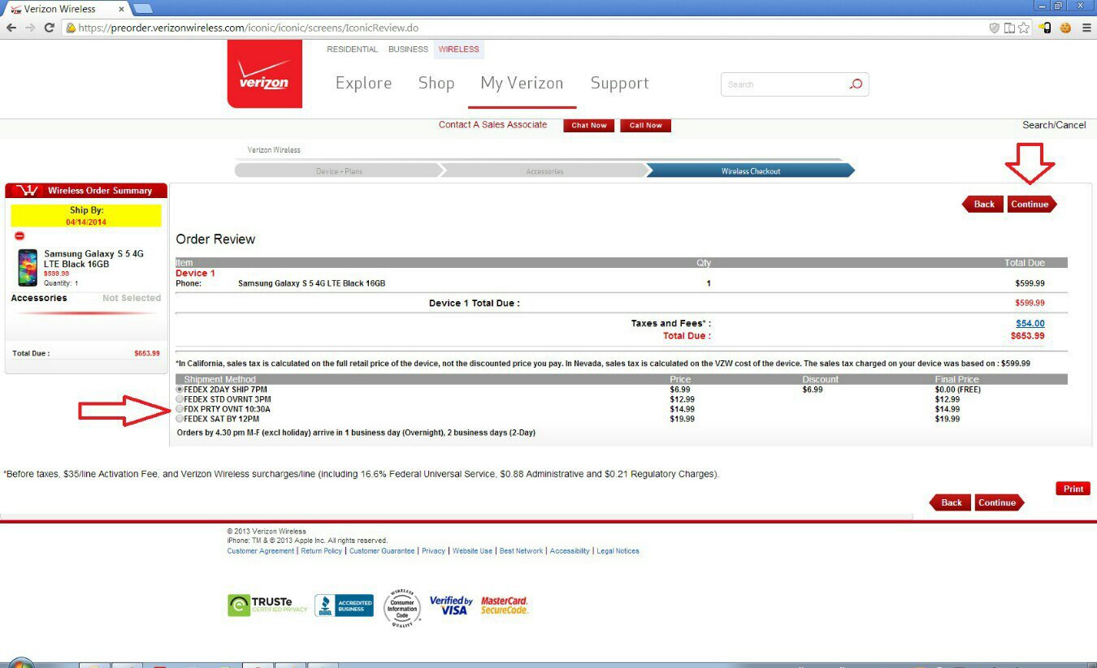This screenshot has width=1097, height=668.
Task: Select FEDEX SAT BY 12PM shipping option
Action: pos(180,419)
